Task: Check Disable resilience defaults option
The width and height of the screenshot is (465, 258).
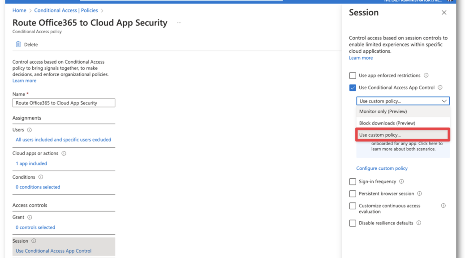Action: pos(353,223)
